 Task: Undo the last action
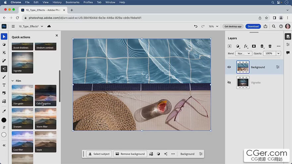click(195, 27)
